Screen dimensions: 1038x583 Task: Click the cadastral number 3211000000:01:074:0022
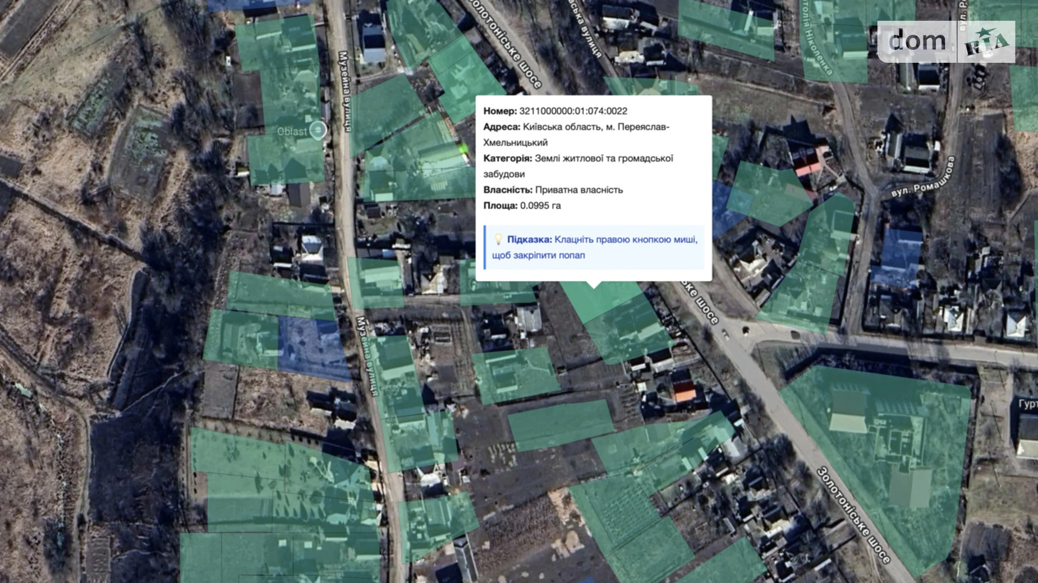coord(573,111)
